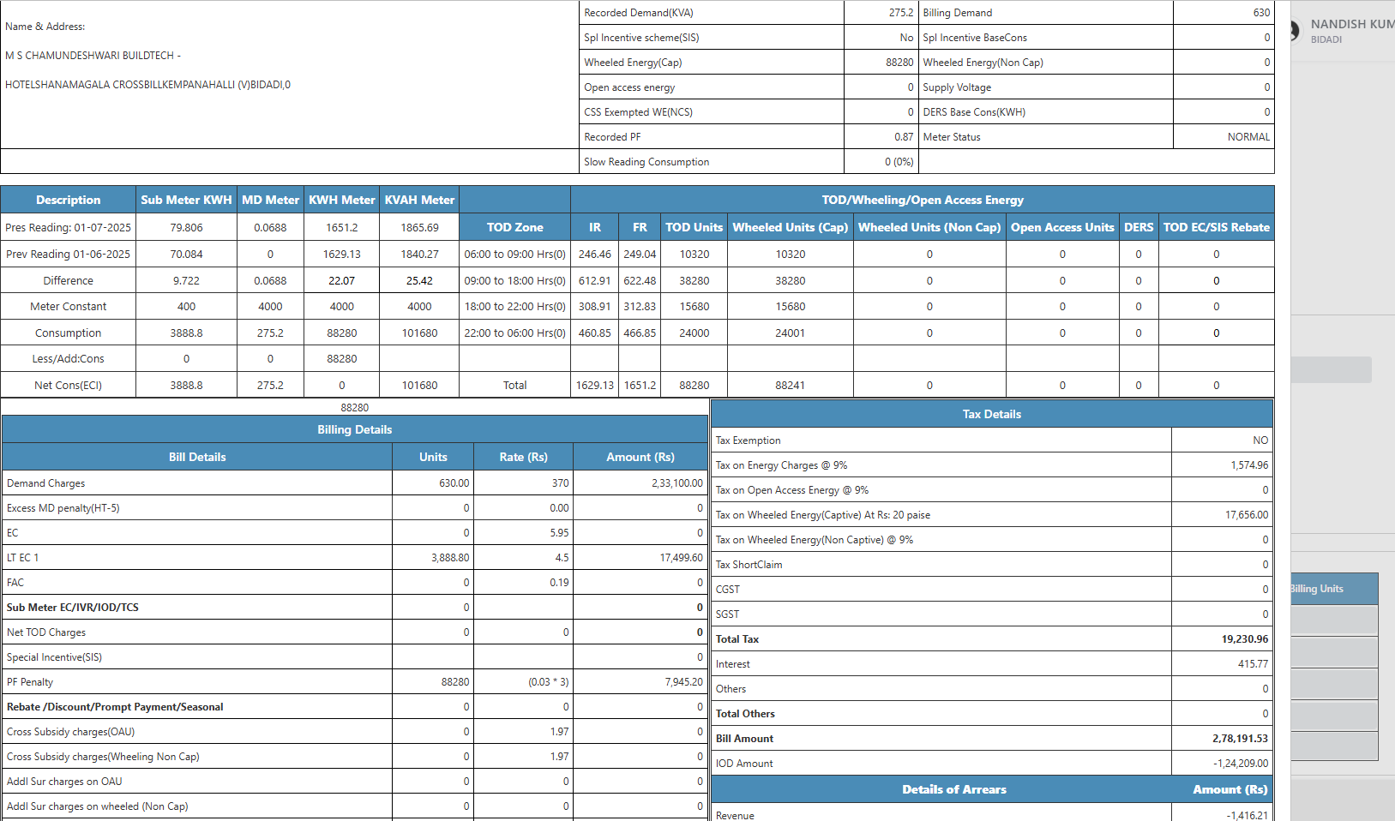Click the 'Recorded PF' label
Screen dimensions: 1395x821
click(x=612, y=137)
